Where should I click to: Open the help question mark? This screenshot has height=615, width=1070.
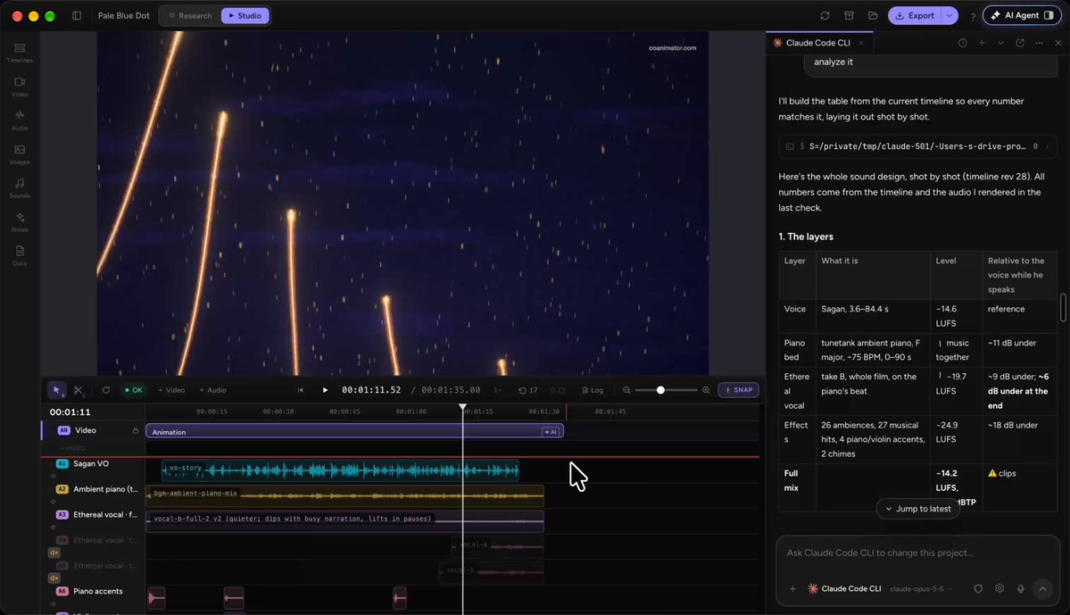coord(973,16)
